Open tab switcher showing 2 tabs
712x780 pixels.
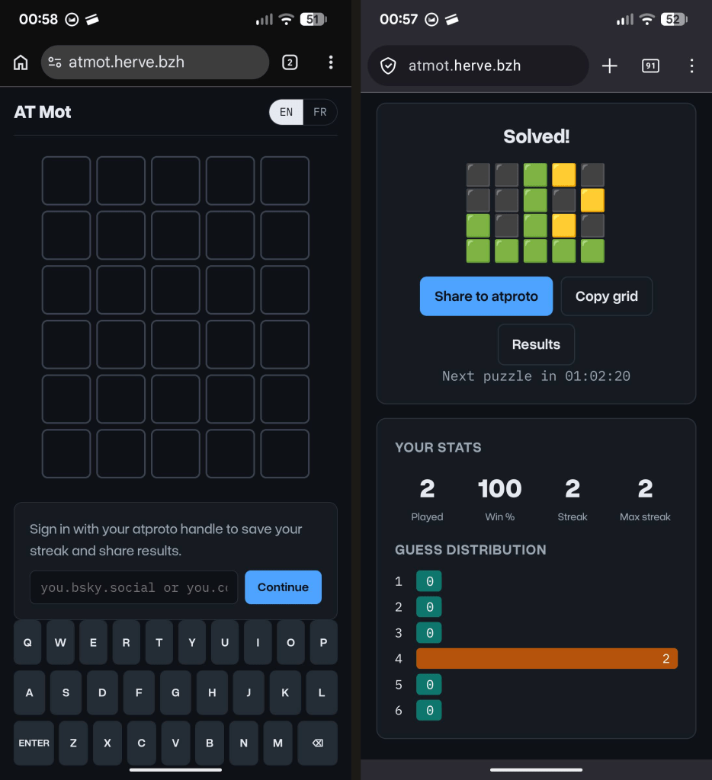click(x=290, y=62)
